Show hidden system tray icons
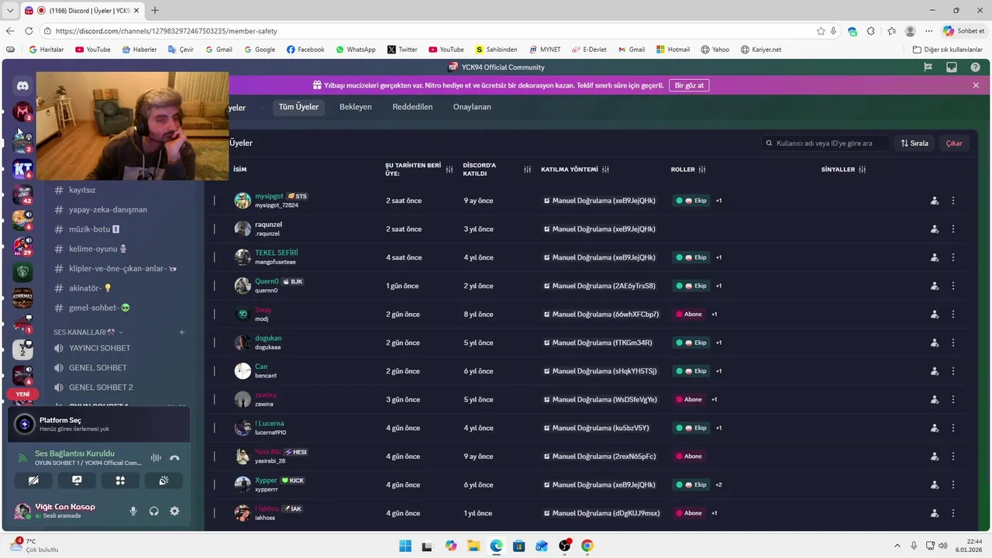This screenshot has width=992, height=558. [x=897, y=546]
